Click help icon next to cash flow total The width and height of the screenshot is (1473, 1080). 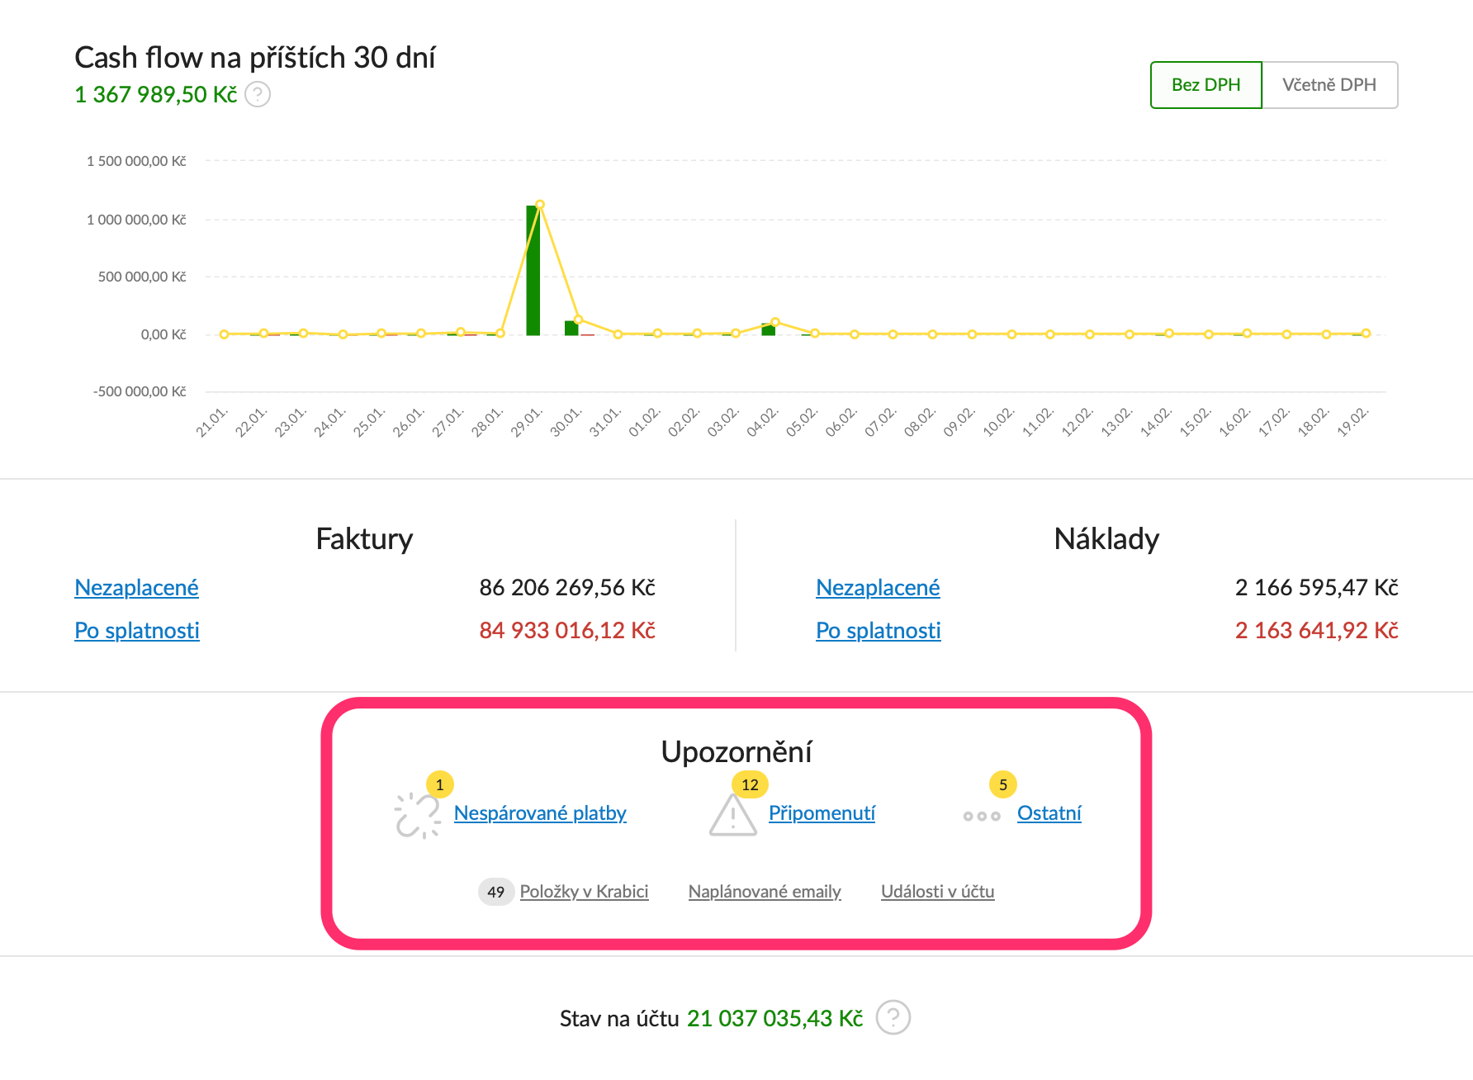coord(258,95)
